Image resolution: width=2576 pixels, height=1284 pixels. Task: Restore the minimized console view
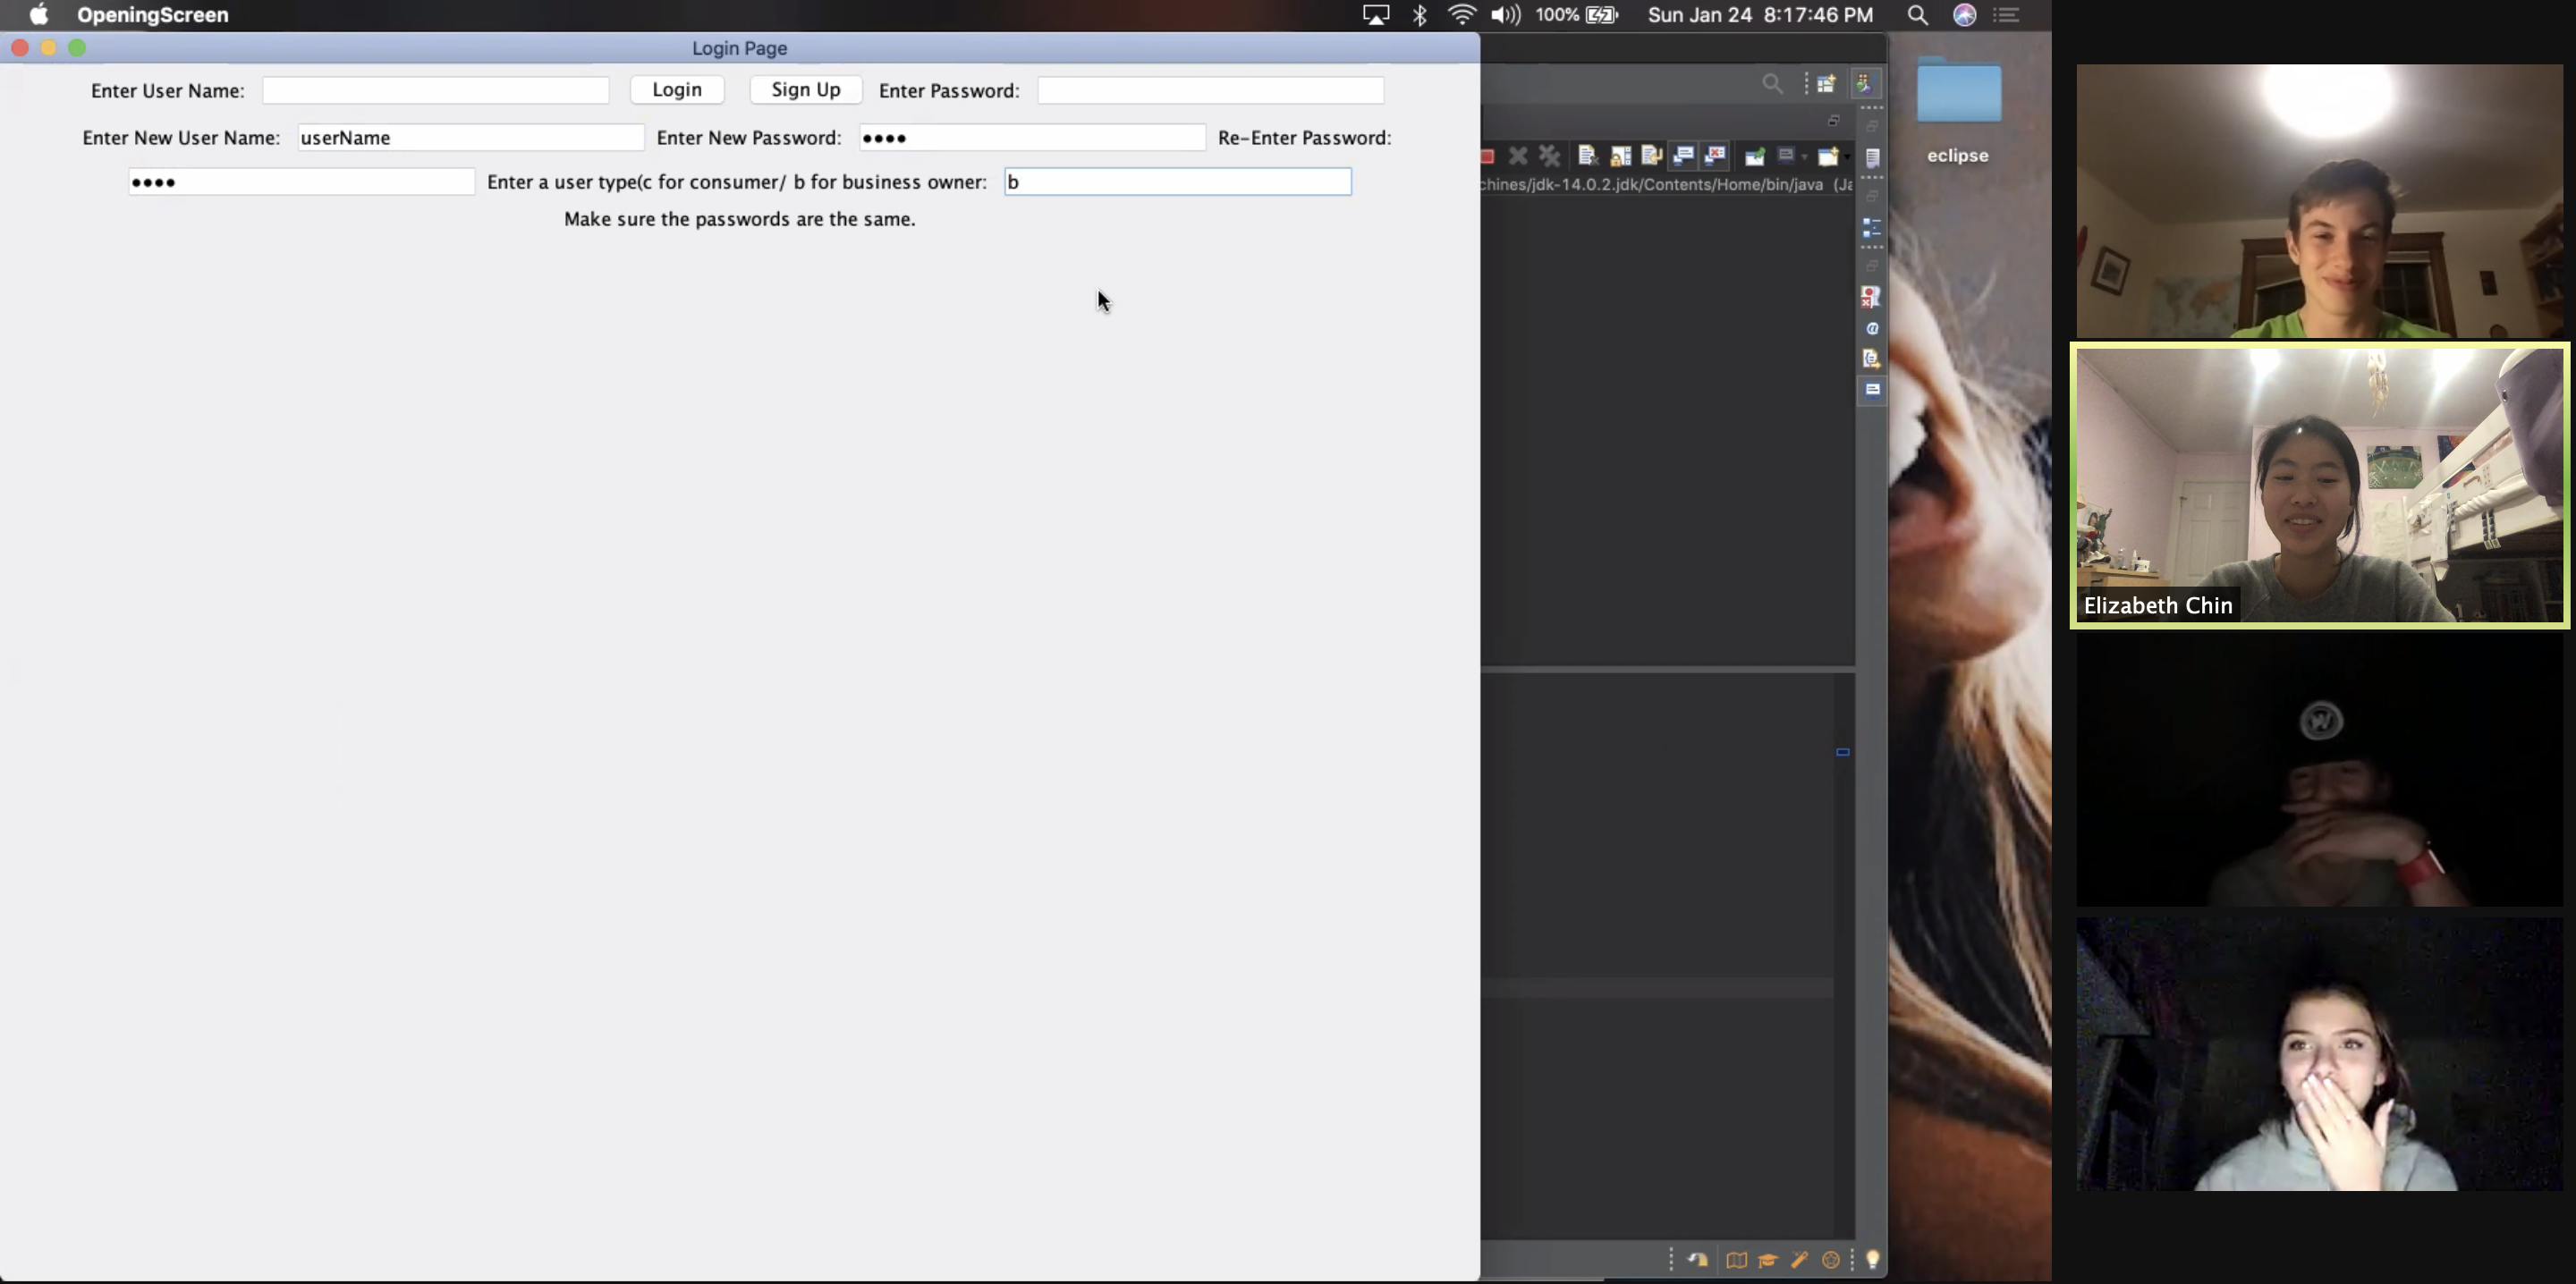(1872, 265)
